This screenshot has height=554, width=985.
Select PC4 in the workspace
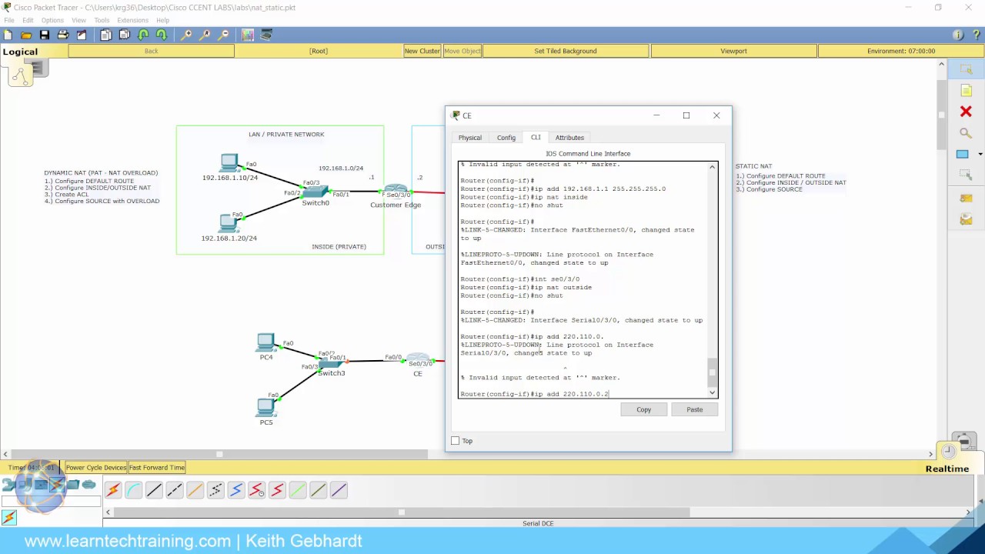265,342
